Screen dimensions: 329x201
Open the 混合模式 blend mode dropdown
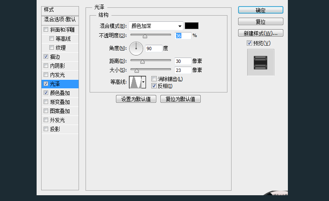point(156,25)
